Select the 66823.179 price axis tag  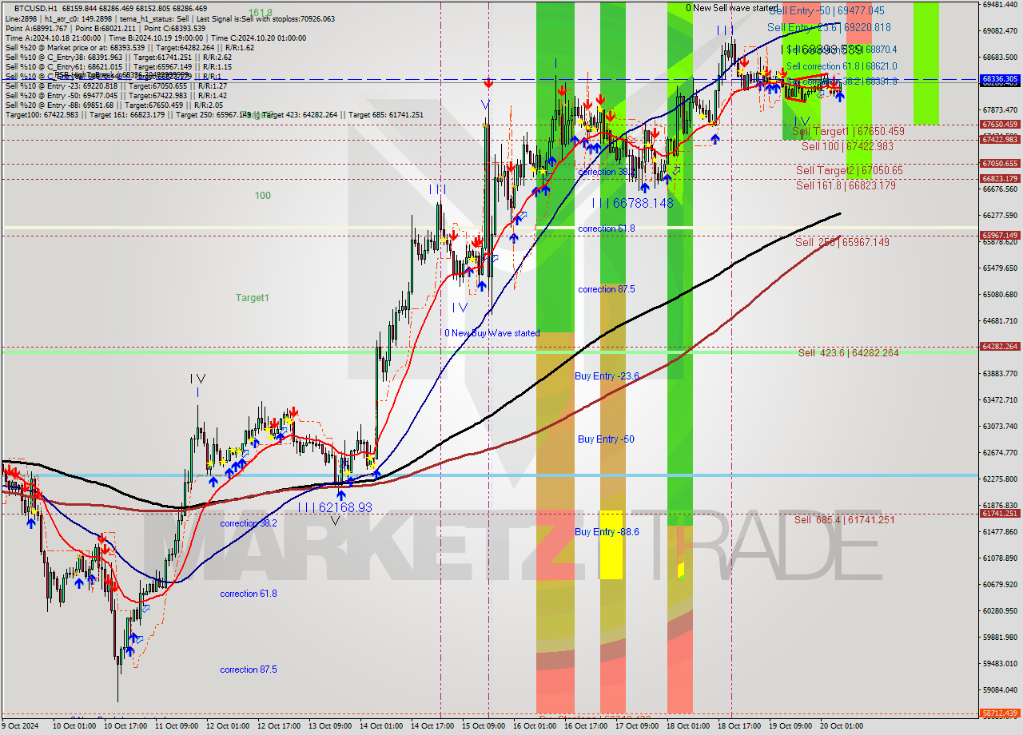click(1000, 179)
